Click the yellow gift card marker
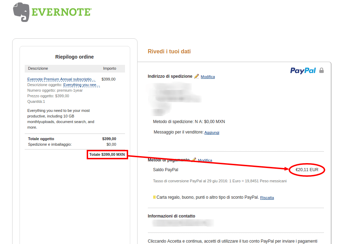This screenshot has height=244, width=344. point(155,197)
